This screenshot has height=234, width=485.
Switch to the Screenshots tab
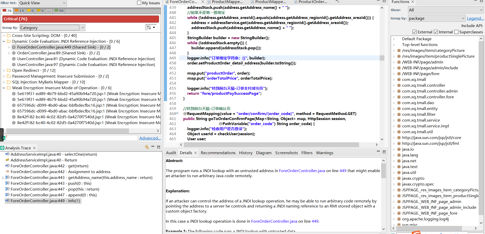(286, 153)
